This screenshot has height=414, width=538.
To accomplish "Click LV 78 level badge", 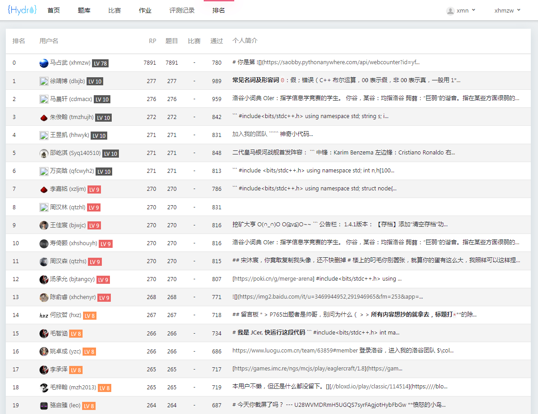I will 100,63.
